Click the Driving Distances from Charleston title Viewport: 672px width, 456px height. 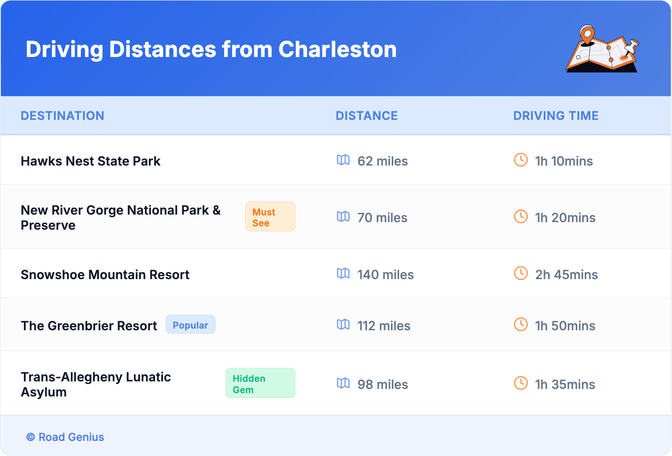coord(211,49)
